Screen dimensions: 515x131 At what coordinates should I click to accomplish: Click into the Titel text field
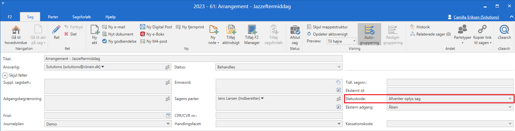(x=193, y=59)
